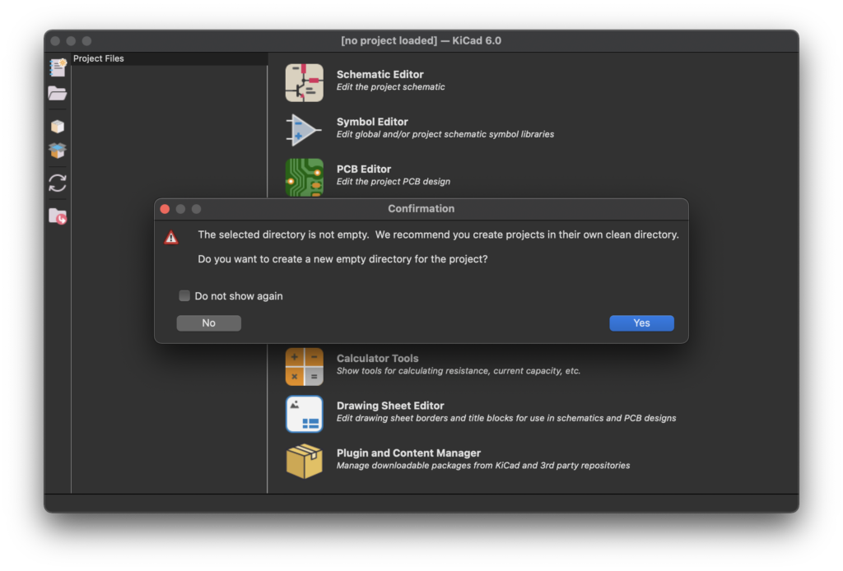The height and width of the screenshot is (571, 843).
Task: Enable the Do not show again checkbox
Action: [x=184, y=296]
